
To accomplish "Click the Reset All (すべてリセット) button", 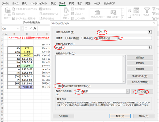I will 140,76.
